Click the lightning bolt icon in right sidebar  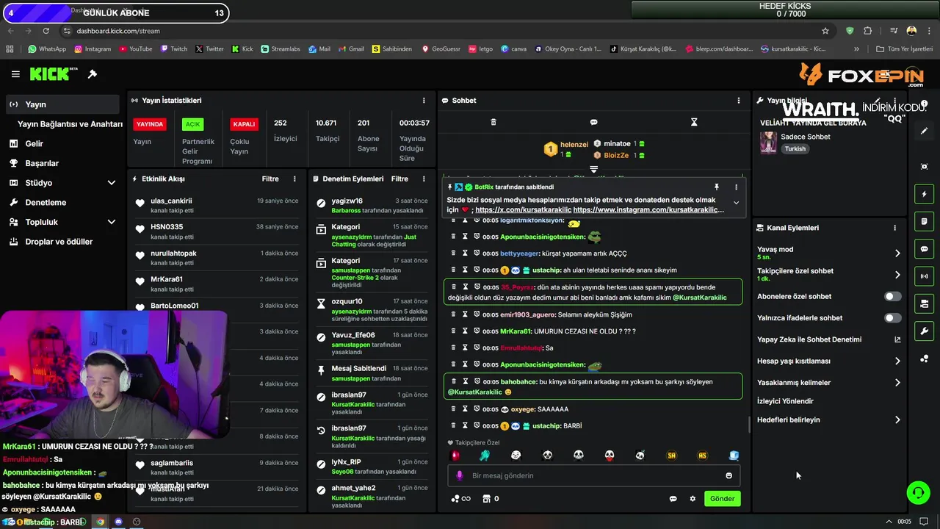[x=925, y=194]
